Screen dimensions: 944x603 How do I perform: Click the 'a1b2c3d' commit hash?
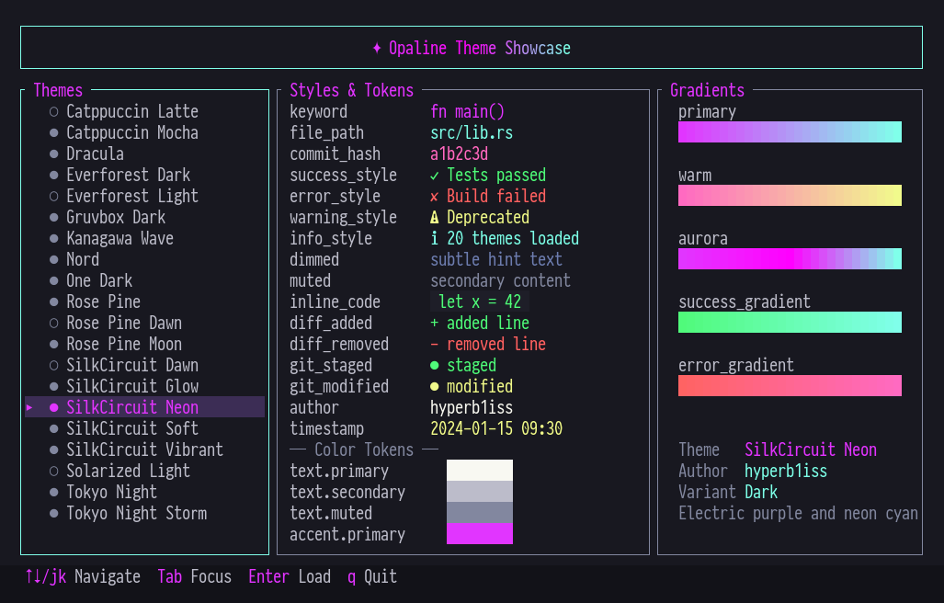pyautogui.click(x=459, y=154)
